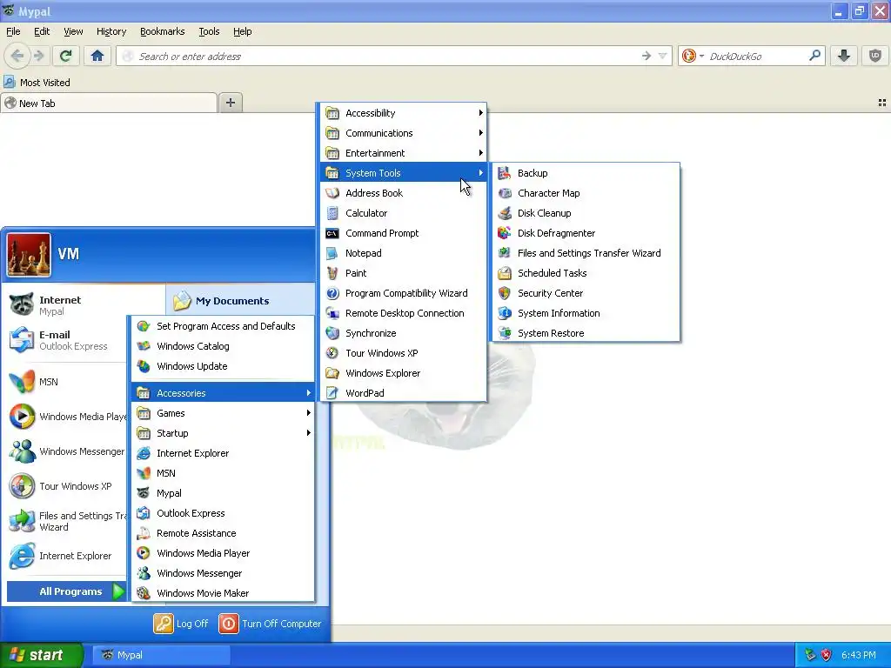Viewport: 891px width, 668px height.
Task: Open Windows Catalog
Action: pyautogui.click(x=223, y=346)
